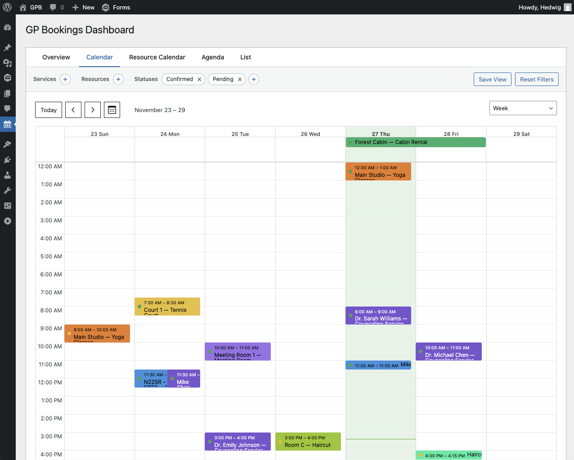Switch to the Resource Calendar tab
The width and height of the screenshot is (574, 460).
[157, 57]
